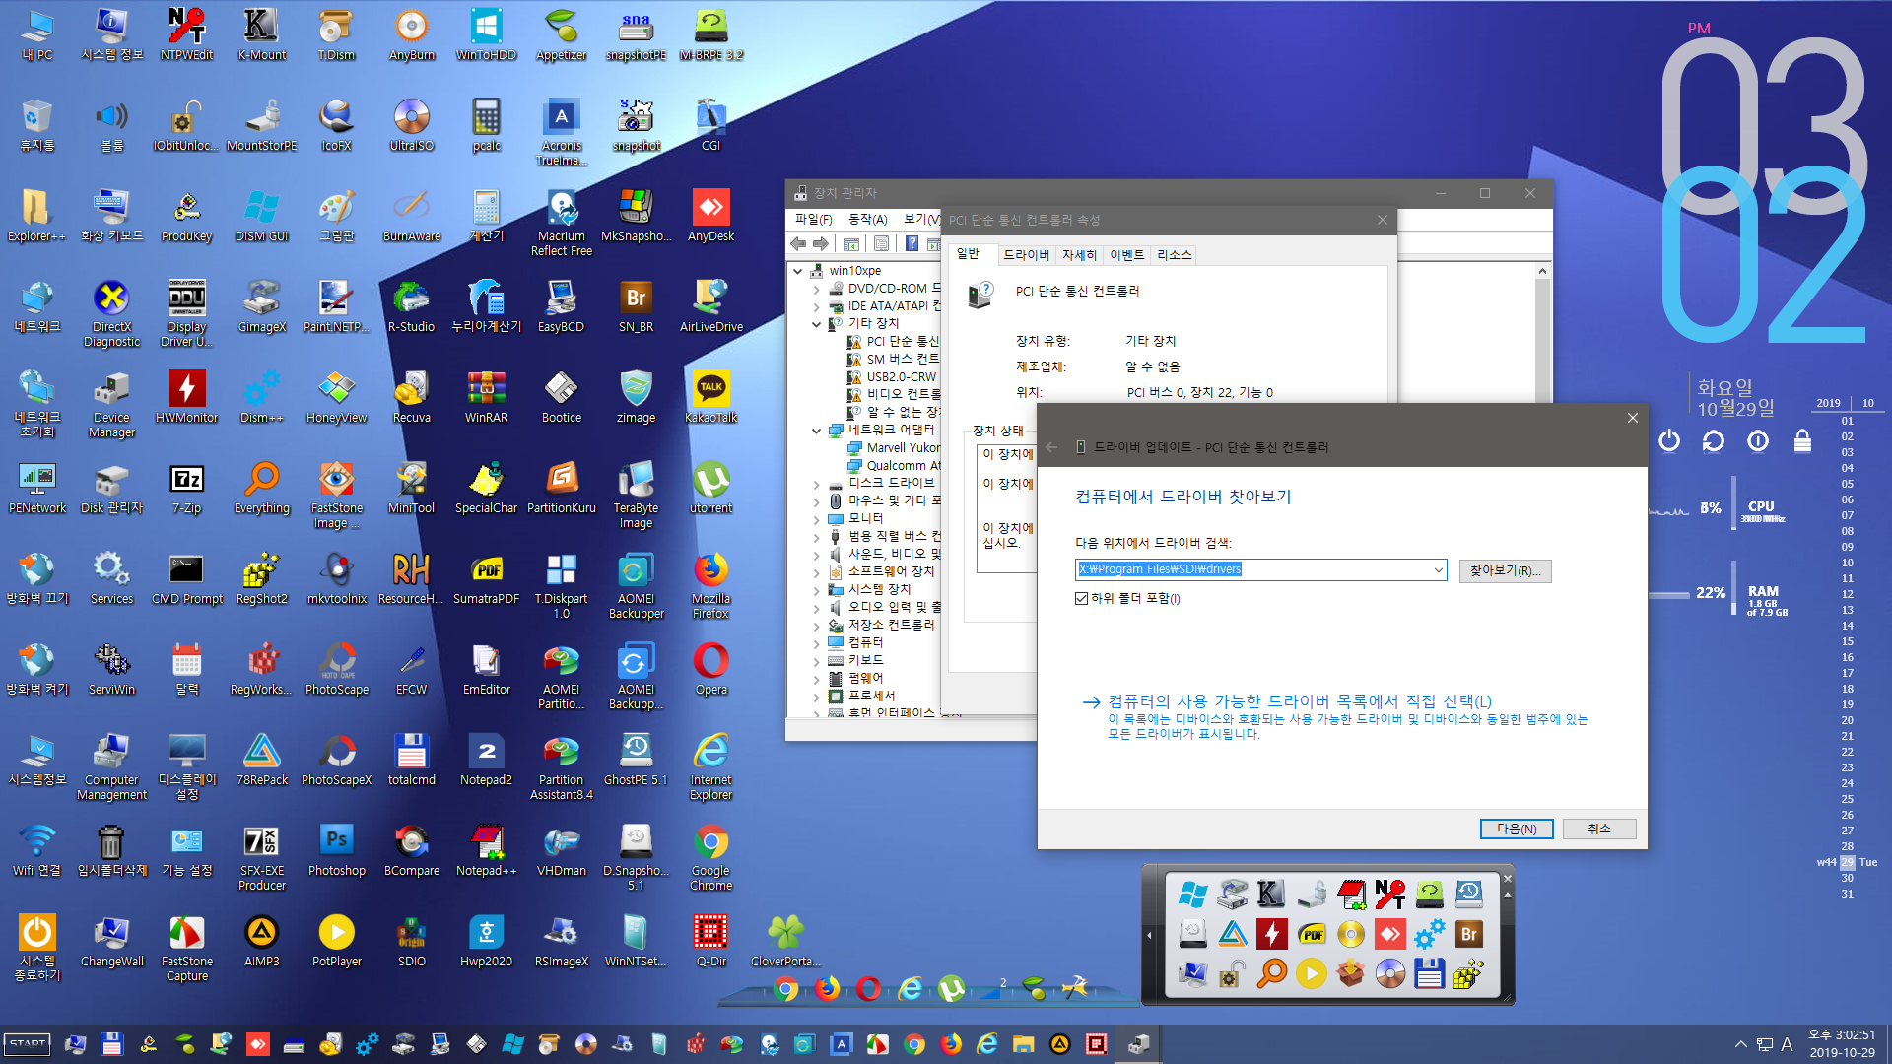The image size is (1892, 1064).
Task: Collapse the 기타 장치 node
Action: (x=816, y=324)
